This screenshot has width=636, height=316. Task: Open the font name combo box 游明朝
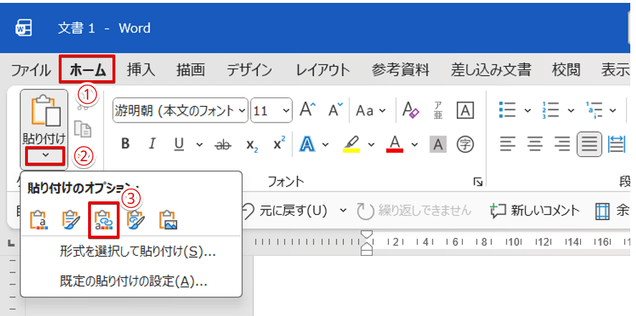tap(180, 110)
